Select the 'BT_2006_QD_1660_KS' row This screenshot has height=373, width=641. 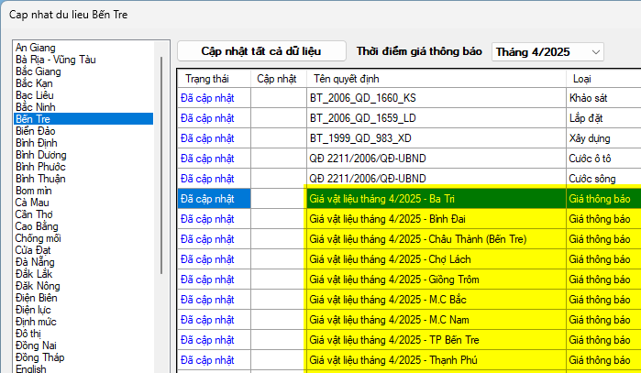point(437,98)
